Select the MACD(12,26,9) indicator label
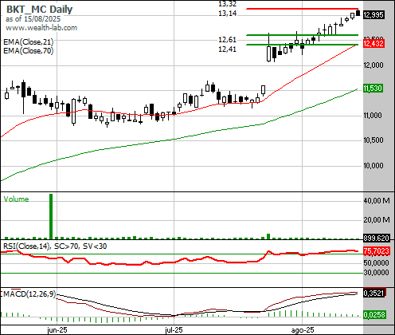 (x=29, y=294)
